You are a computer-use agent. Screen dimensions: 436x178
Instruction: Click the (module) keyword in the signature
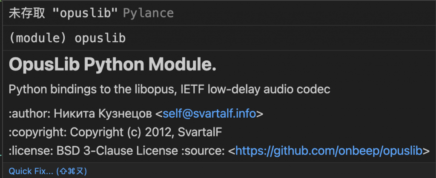[x=38, y=38]
